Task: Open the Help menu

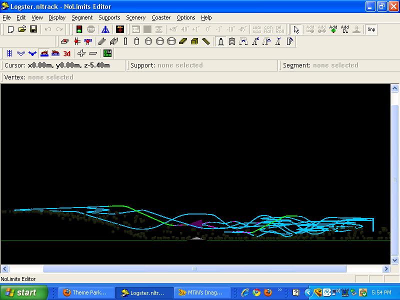Action: click(x=206, y=17)
